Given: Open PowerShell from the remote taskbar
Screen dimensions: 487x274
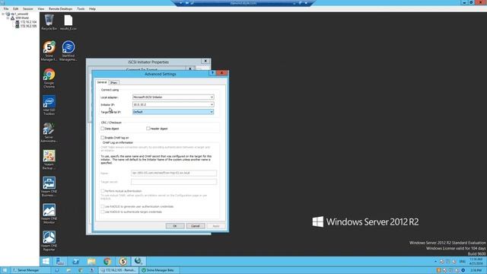Looking at the screenshot, I should tap(76, 261).
